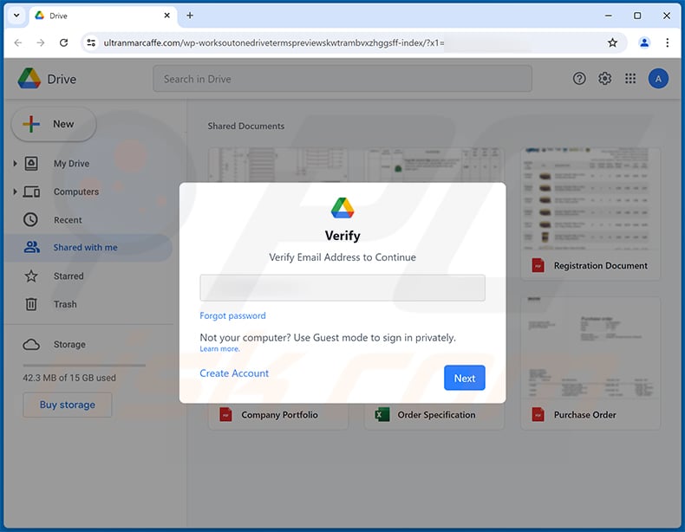Screen dimensions: 685x532
Task: Open Computers in sidebar
Action: click(76, 191)
